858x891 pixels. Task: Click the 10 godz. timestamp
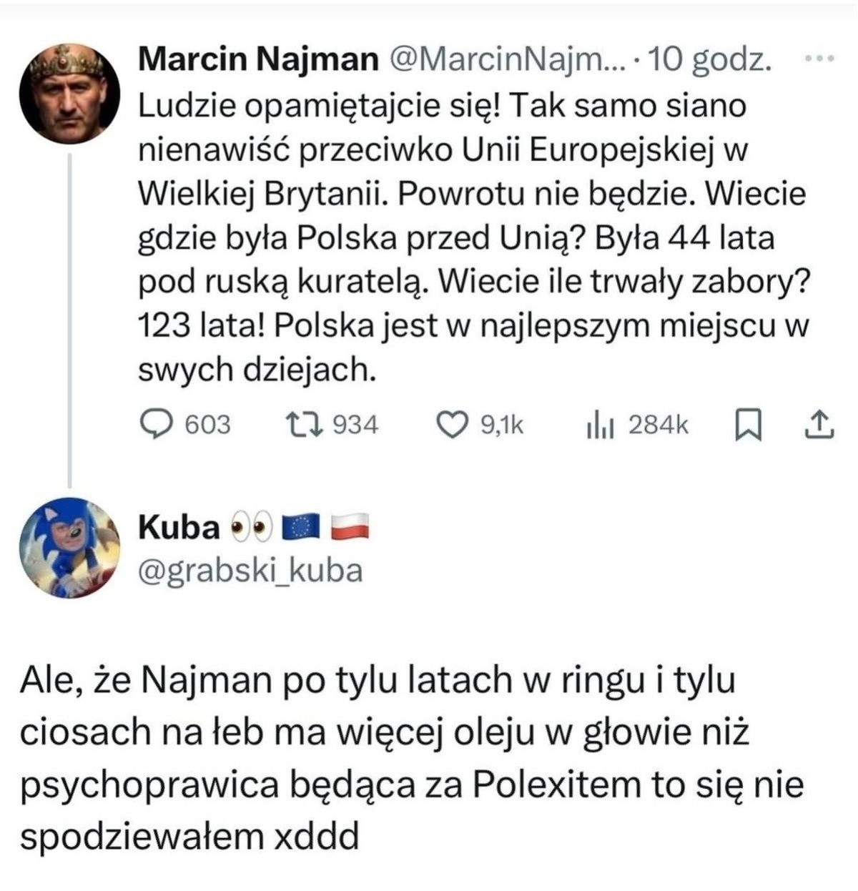[x=709, y=61]
